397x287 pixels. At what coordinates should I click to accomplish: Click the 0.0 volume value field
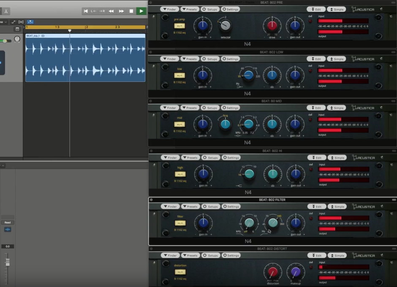(x=8, y=246)
